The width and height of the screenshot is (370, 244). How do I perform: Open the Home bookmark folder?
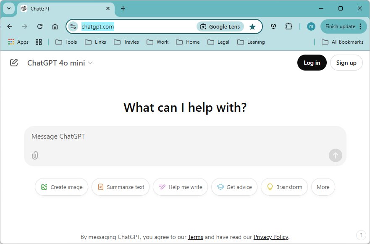tap(188, 42)
